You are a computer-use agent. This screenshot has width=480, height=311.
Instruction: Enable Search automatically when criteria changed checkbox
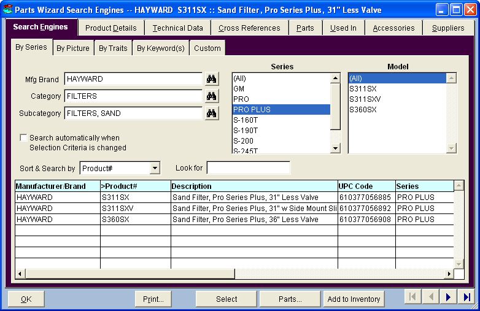pos(23,137)
